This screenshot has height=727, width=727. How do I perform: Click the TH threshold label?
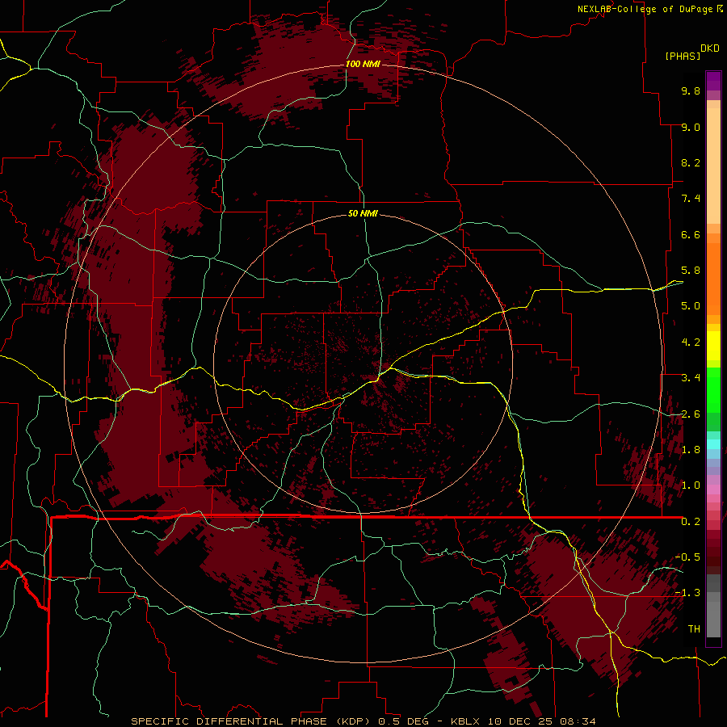[x=694, y=629]
